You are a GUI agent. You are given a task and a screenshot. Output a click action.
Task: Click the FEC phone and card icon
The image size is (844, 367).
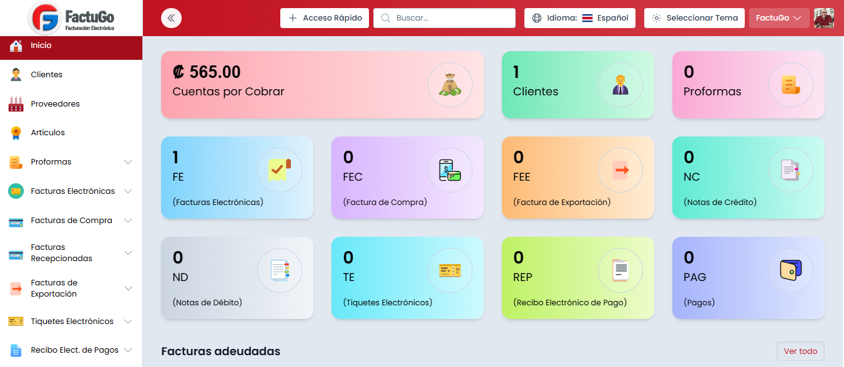(x=449, y=170)
